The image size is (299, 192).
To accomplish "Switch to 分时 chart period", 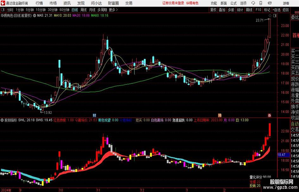I will click(x=10, y=10).
